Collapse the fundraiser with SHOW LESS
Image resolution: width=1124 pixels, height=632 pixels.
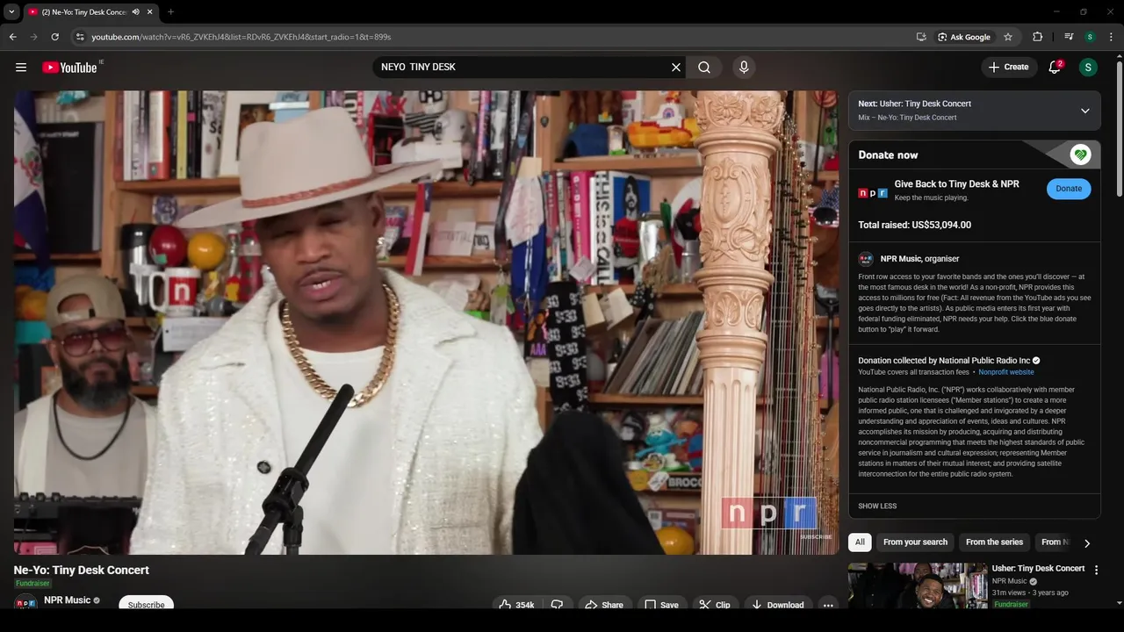(877, 506)
